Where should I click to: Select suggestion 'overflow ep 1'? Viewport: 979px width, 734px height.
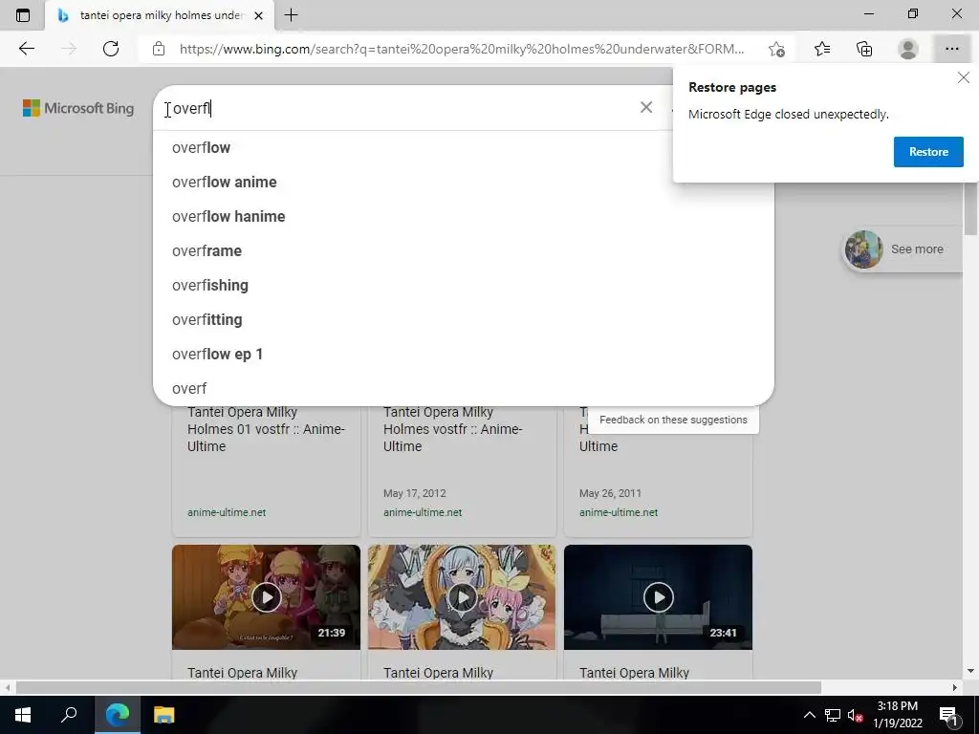464,354
